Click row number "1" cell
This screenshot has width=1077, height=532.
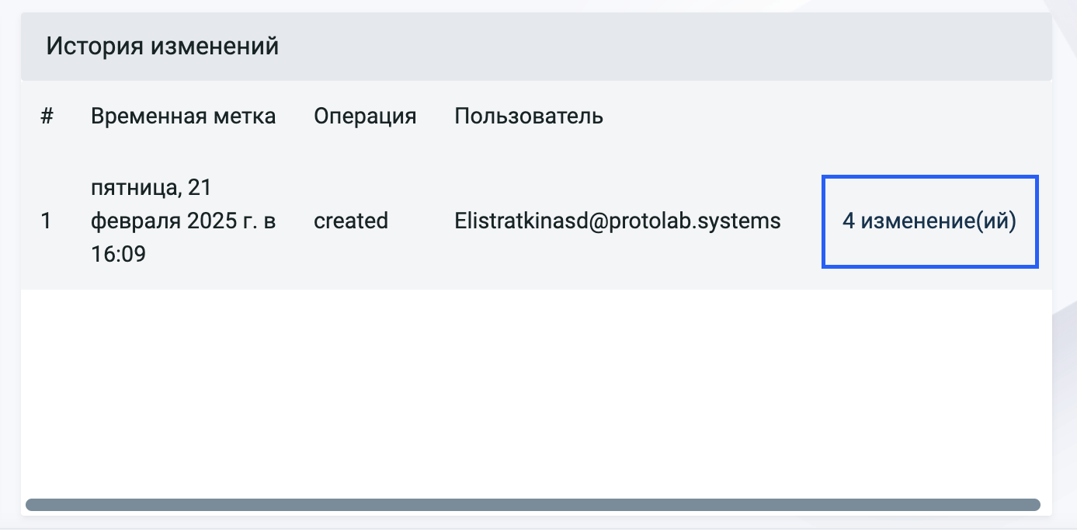(46, 221)
